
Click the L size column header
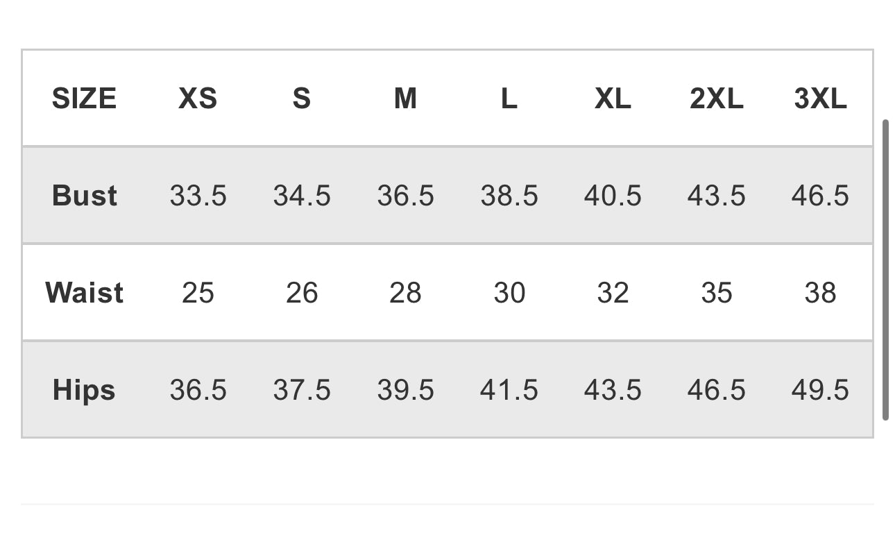point(509,99)
